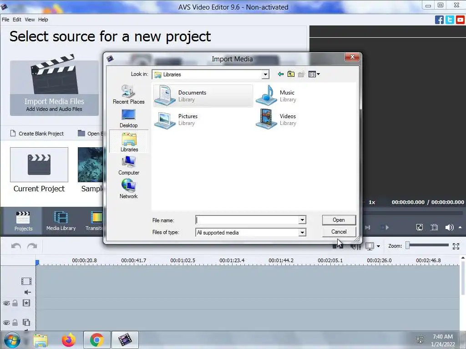Toggle visibility eye on overlay track
The width and height of the screenshot is (466, 349).
[6, 323]
